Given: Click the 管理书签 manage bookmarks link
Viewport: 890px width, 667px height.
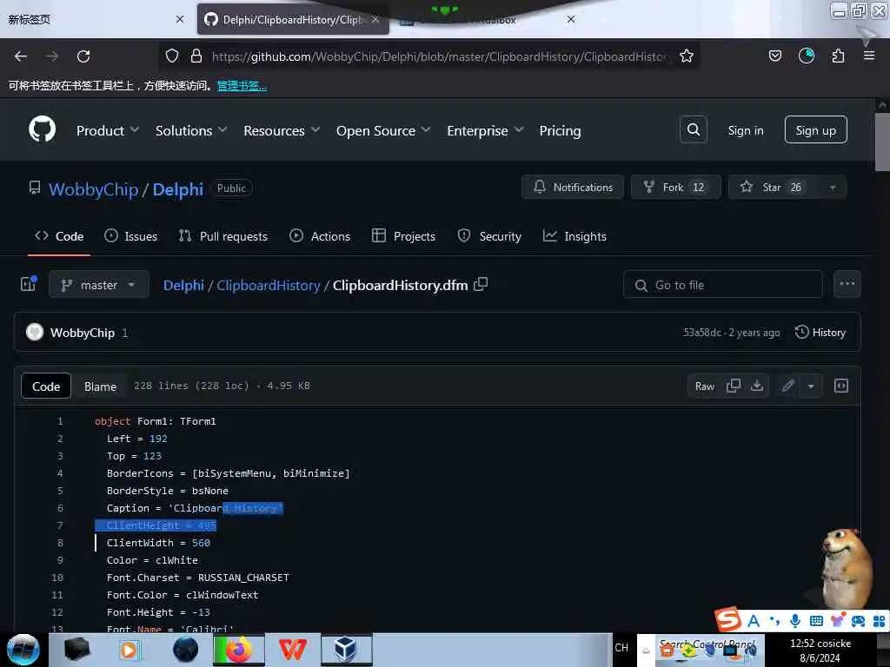Looking at the screenshot, I should tap(242, 86).
